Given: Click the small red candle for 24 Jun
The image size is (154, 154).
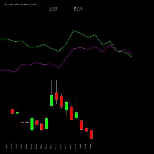Looking at the screenshot, I should pos(86,130).
